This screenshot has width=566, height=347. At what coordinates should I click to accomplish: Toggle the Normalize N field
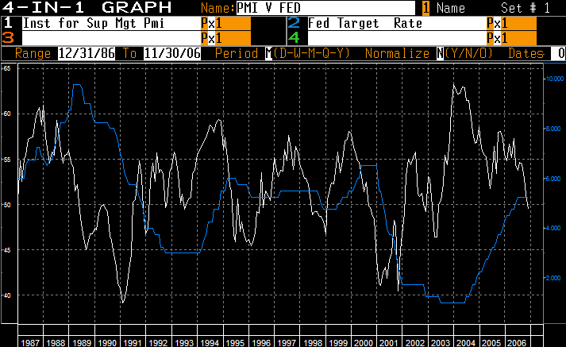[440, 53]
